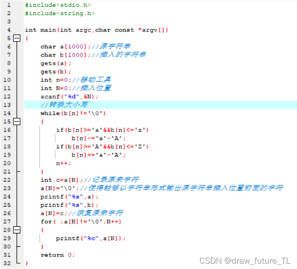Image resolution: width=297 pixels, height=269 pixels.
Task: Click the long comment on line 23
Action: 181,188
